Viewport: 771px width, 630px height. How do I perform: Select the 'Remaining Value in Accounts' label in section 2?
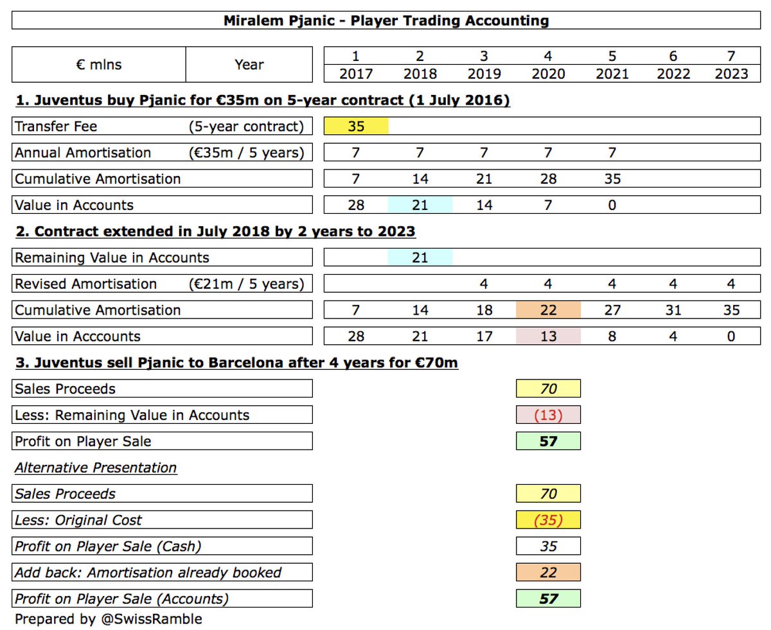(x=112, y=258)
